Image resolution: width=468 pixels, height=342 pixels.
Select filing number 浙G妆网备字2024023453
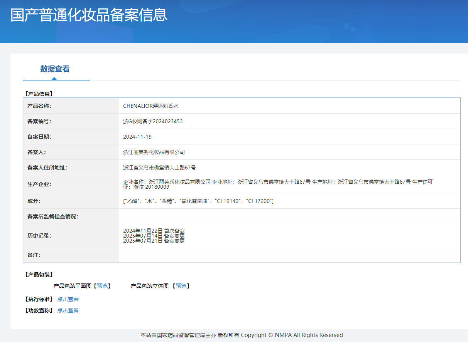[x=153, y=121]
